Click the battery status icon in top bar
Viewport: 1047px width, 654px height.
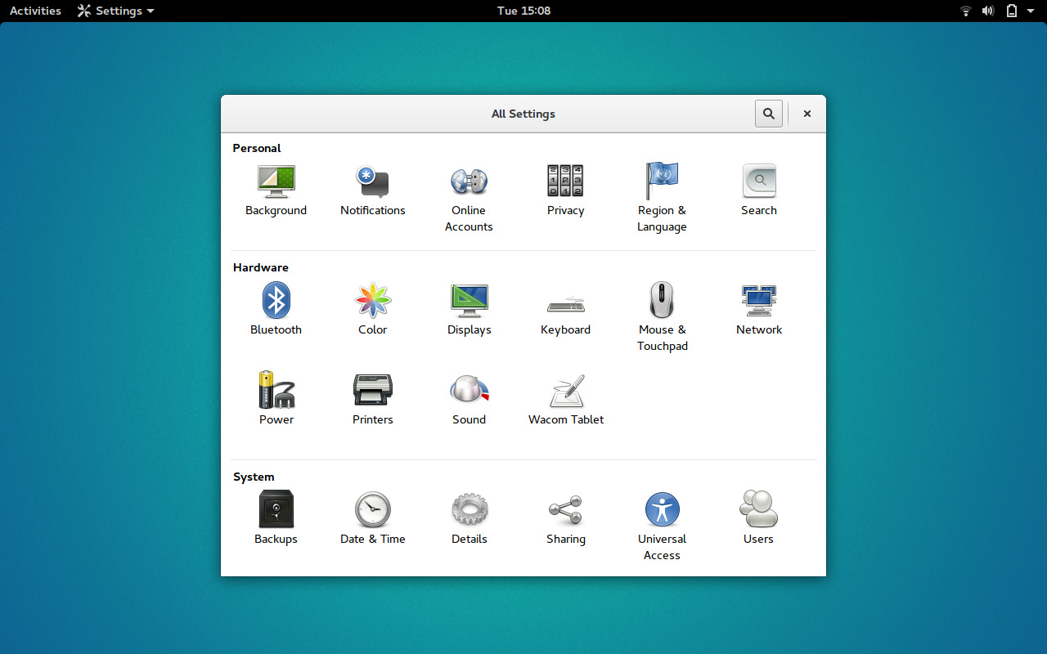point(1011,11)
